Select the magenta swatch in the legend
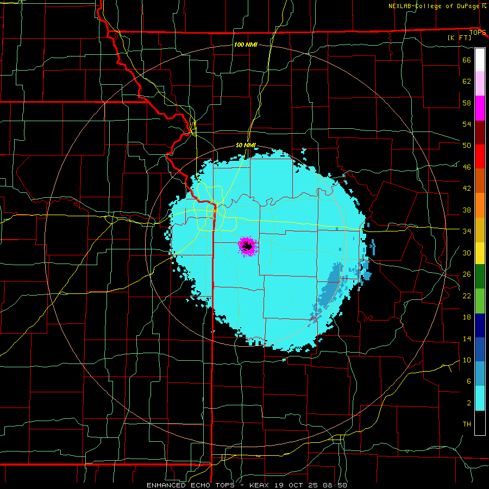 click(x=480, y=108)
